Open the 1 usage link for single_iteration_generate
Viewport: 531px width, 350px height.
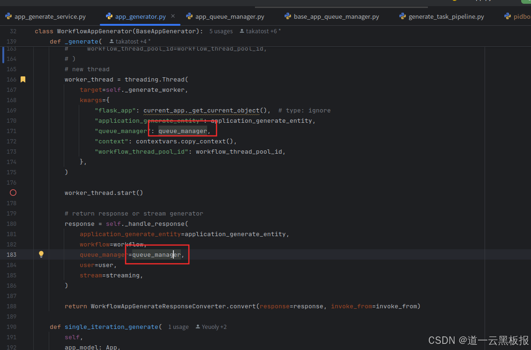(178, 327)
